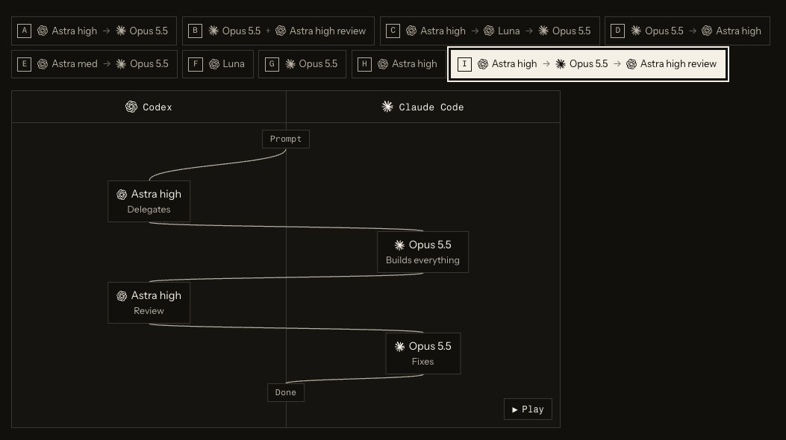Click the Review label under Astra high
Image resolution: width=786 pixels, height=440 pixels.
149,311
